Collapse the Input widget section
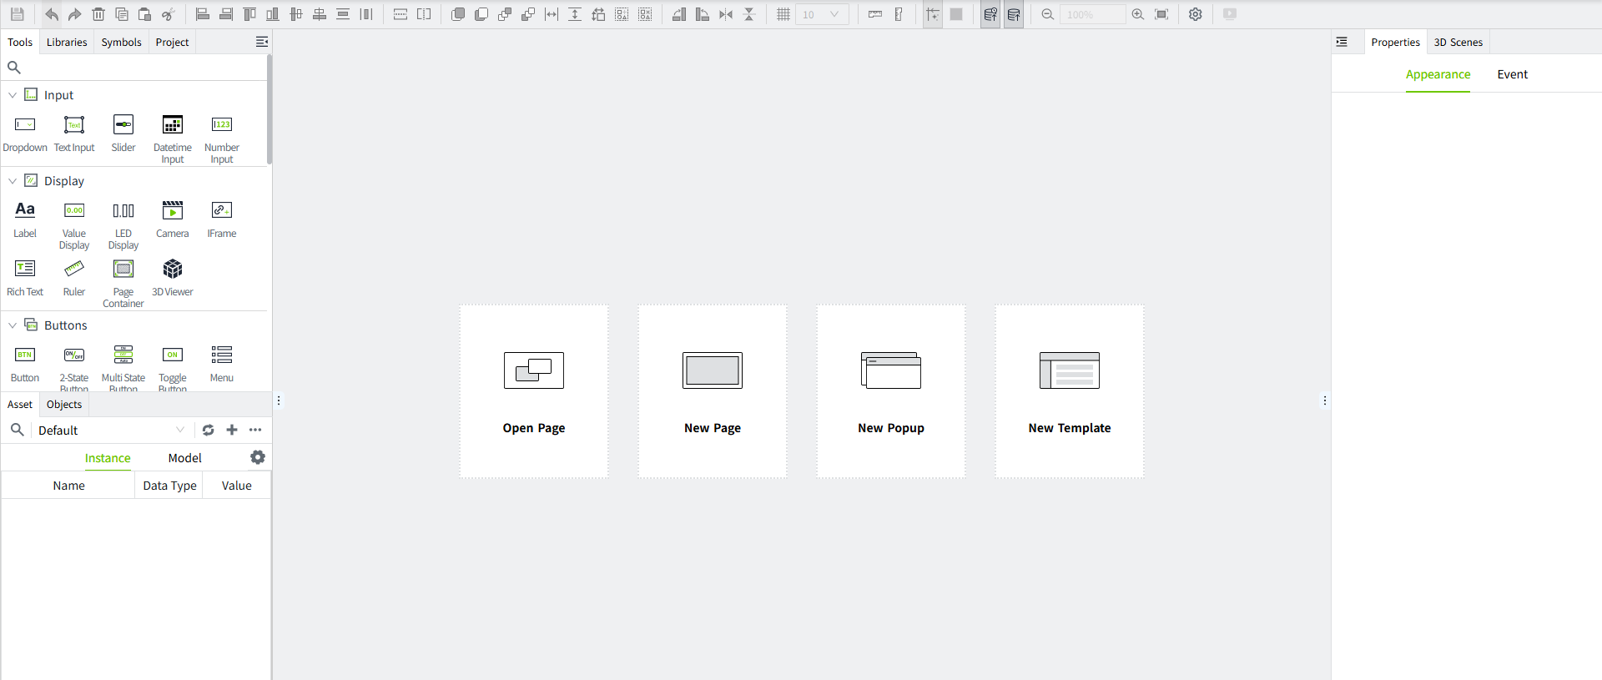Screen dimensions: 1602x680 pos(13,95)
